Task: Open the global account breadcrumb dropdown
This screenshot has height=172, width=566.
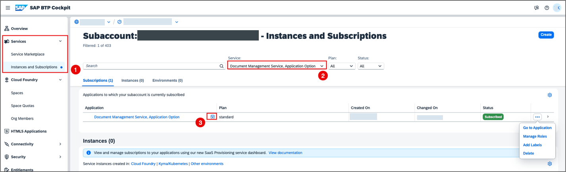Action: [x=109, y=22]
